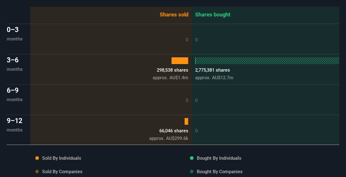This screenshot has width=346, height=177.
Task: Click the approx. AU$1.4m text
Action: tap(170, 78)
